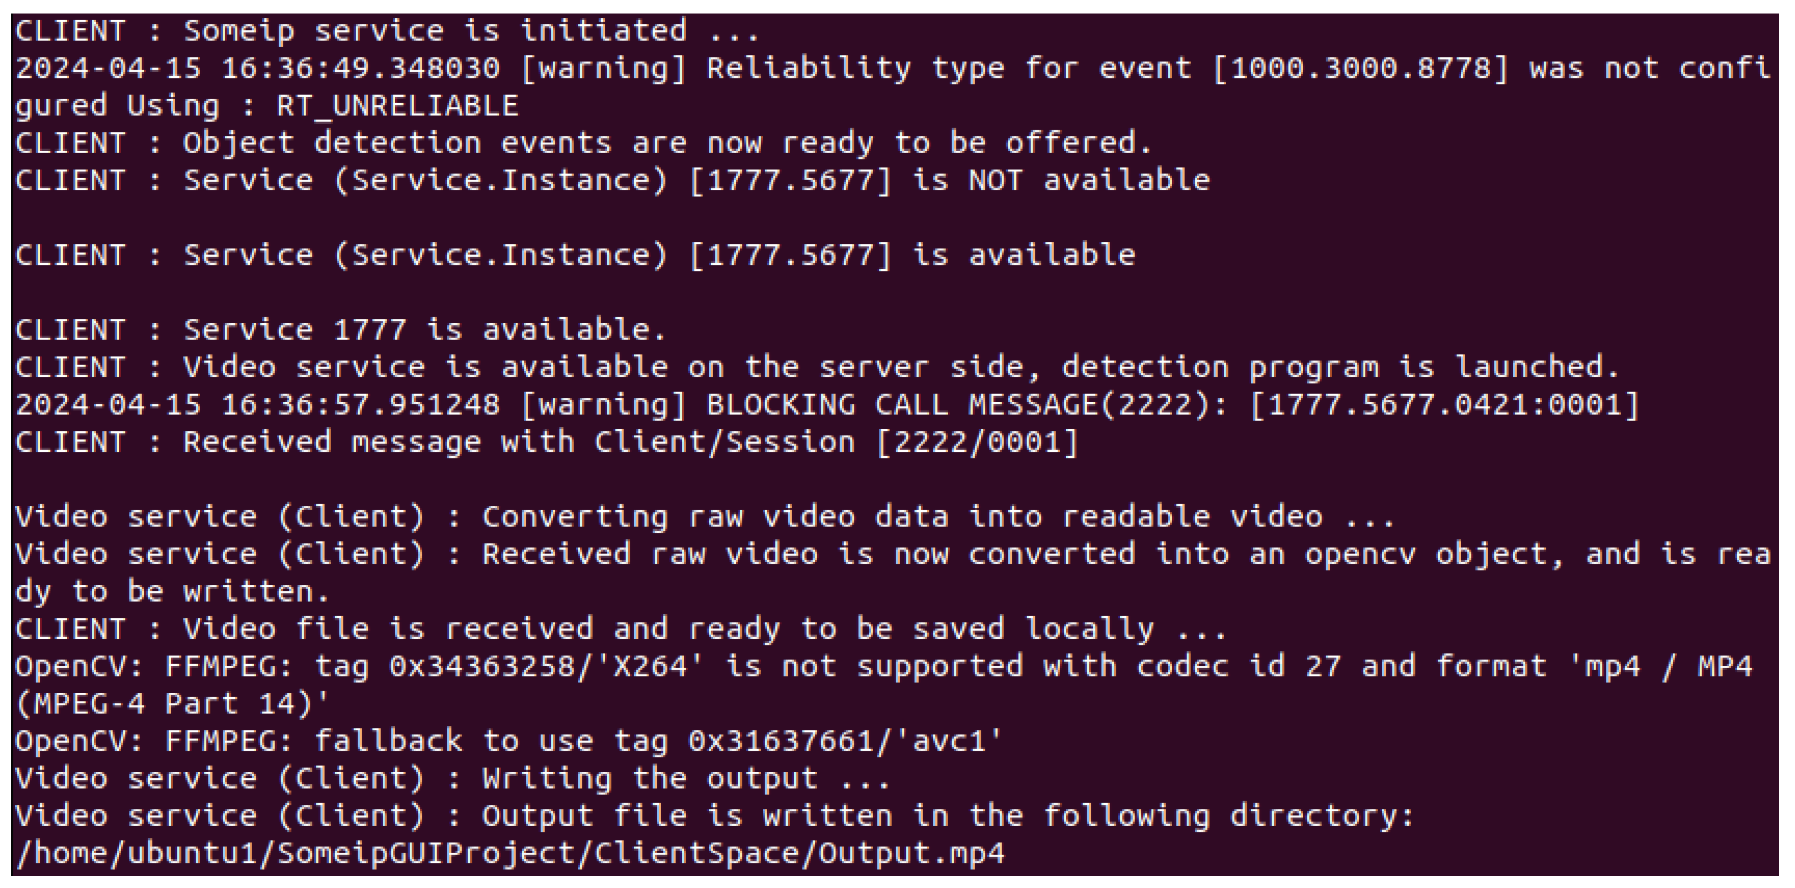Viewport: 1795px width, 888px height.
Task: Click the event ID [1000.3000.8778]
Action: pyautogui.click(x=1360, y=68)
